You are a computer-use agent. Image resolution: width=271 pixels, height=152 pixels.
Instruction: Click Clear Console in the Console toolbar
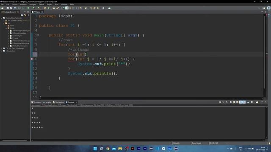tap(231, 102)
